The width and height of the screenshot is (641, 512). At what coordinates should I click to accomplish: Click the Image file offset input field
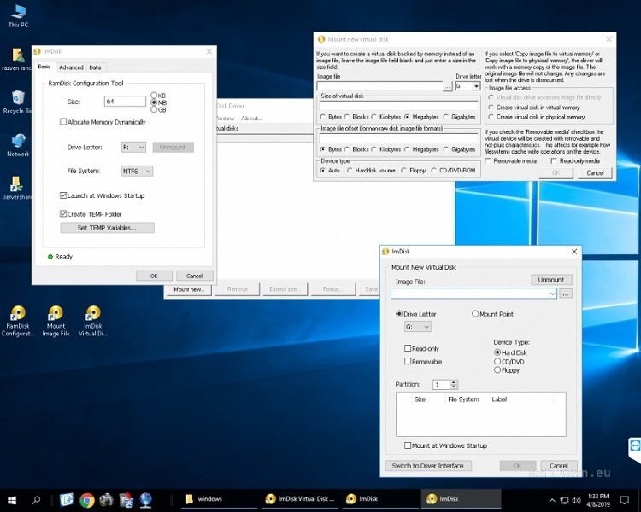(x=398, y=138)
